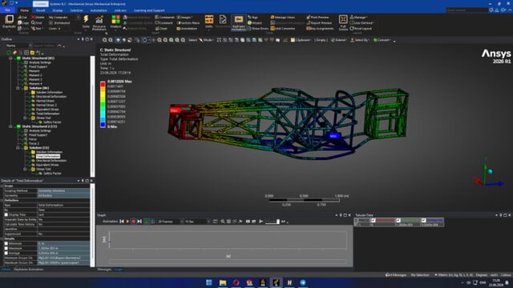Image resolution: width=513 pixels, height=288 pixels.
Task: Open the Units tool icon
Action: coord(209,19)
